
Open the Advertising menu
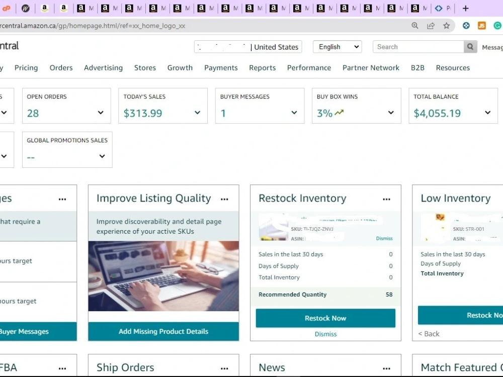coord(103,68)
